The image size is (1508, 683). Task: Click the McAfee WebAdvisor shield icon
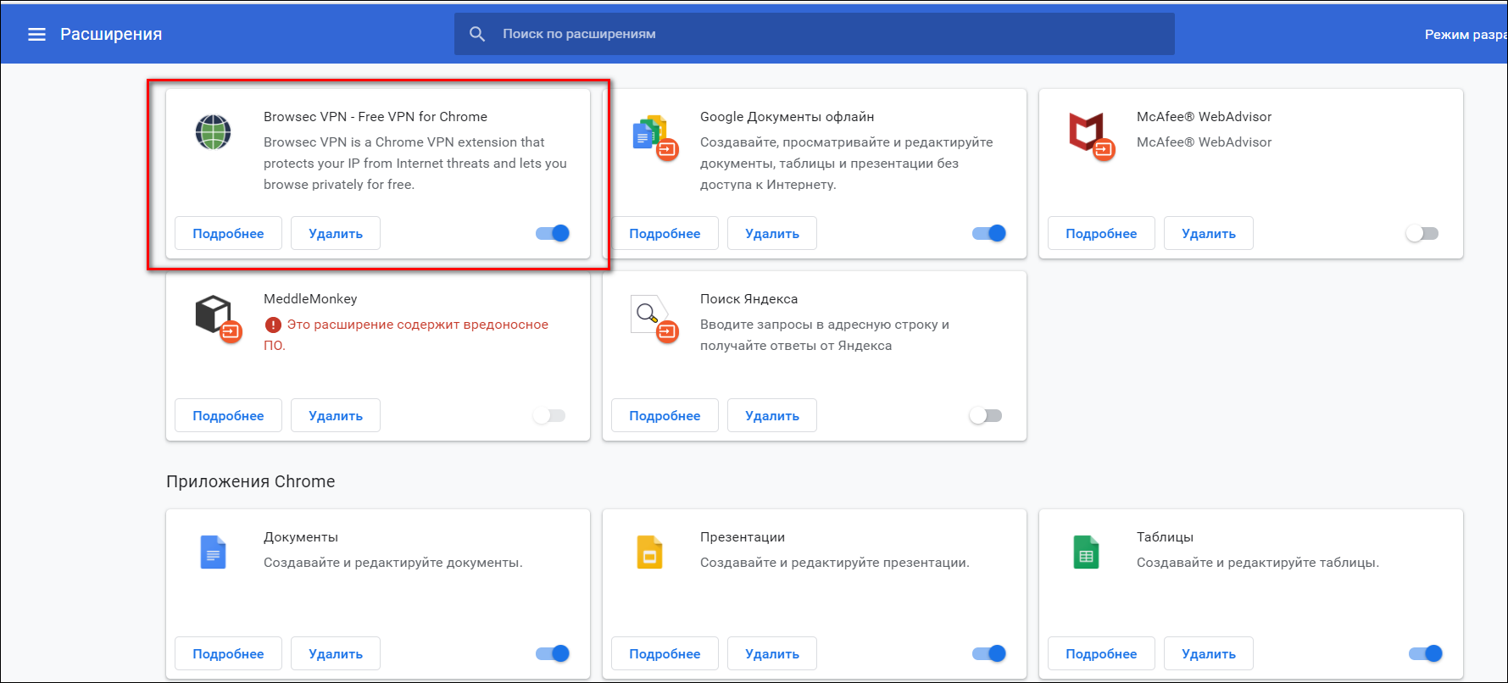pos(1091,136)
